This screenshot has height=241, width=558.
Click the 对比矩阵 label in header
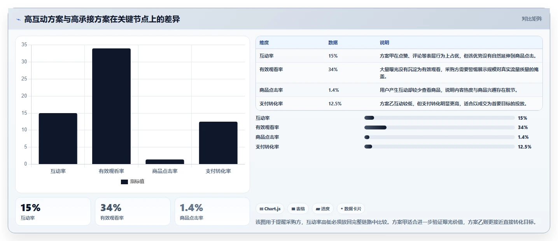[532, 19]
